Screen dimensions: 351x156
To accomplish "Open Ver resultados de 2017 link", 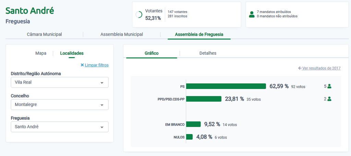I will pos(321,68).
